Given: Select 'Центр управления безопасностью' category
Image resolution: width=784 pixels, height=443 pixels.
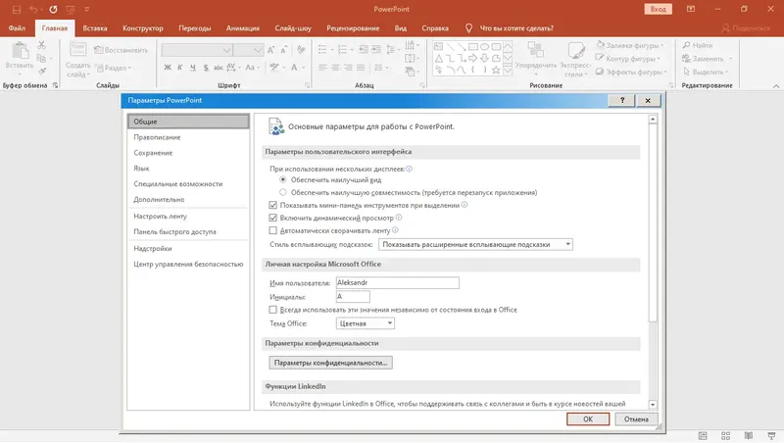Looking at the screenshot, I should point(188,264).
